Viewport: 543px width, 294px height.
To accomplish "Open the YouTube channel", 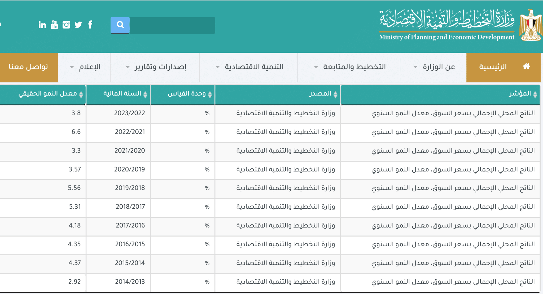I will 54,25.
